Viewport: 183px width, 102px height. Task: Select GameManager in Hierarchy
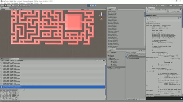coord(112,14)
